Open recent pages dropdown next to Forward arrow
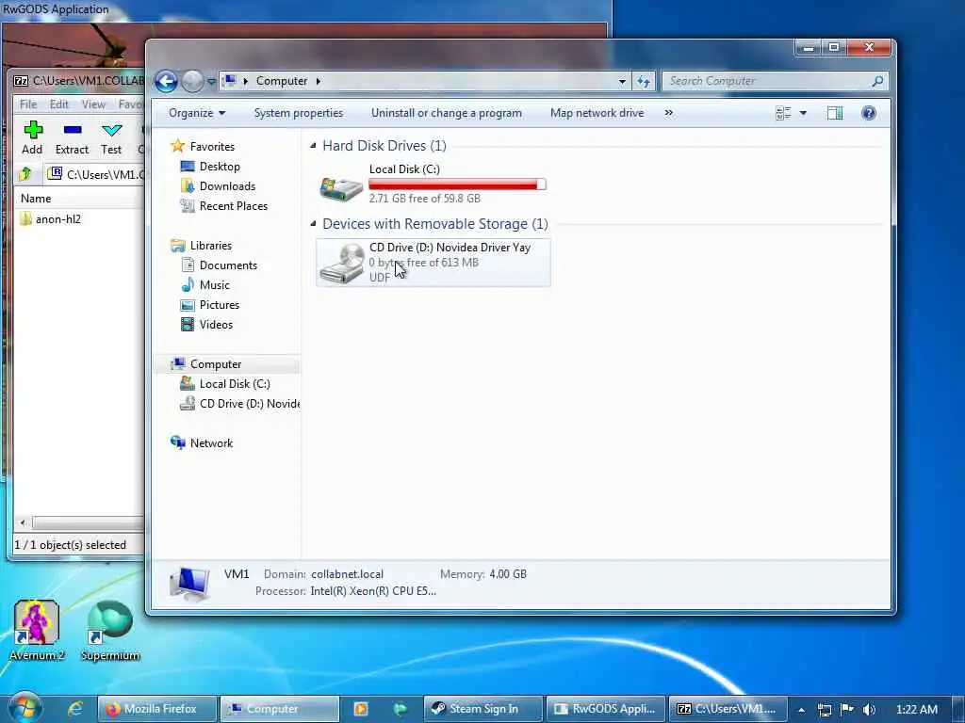Image resolution: width=965 pixels, height=723 pixels. coord(211,81)
